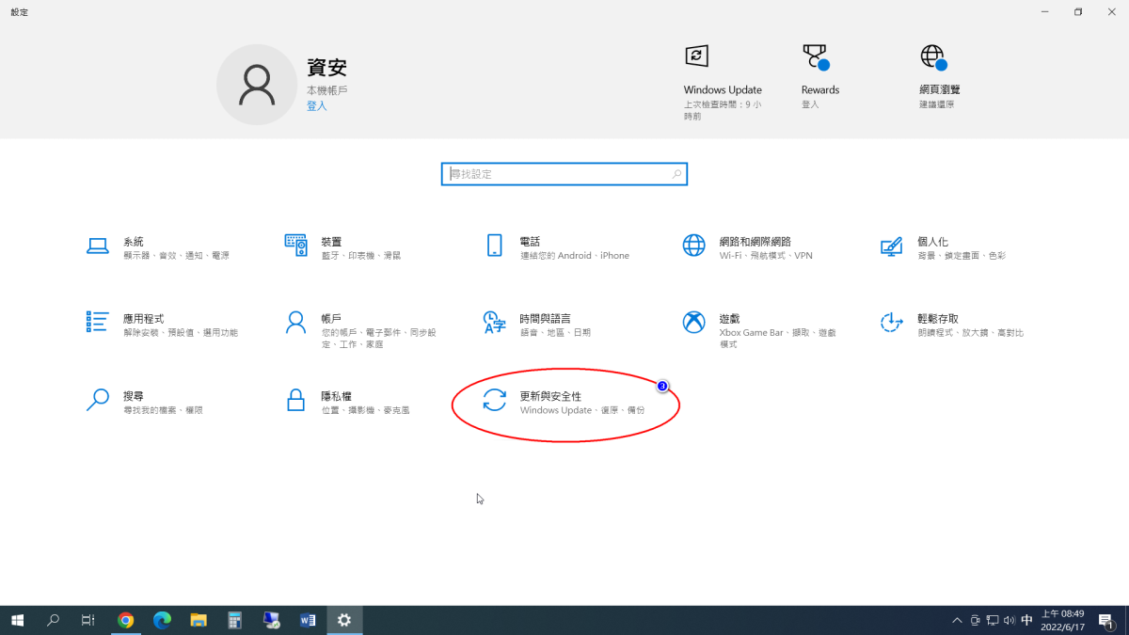Open 更新與安全性 update and security settings
The image size is (1129, 635).
[564, 402]
